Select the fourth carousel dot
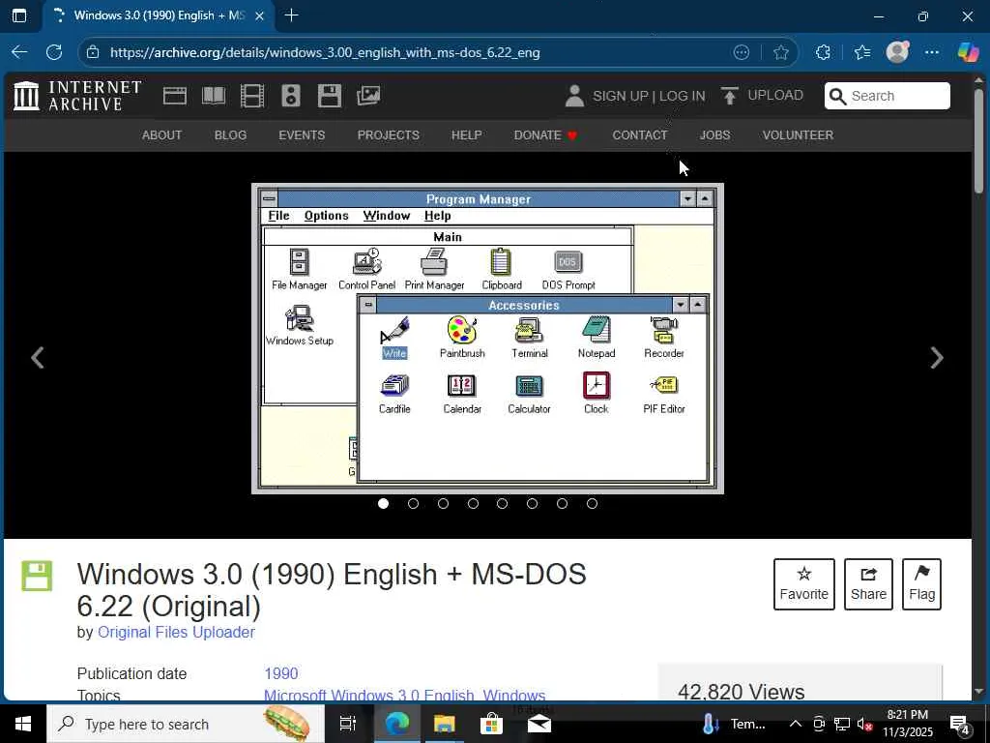The image size is (990, 743). (x=473, y=503)
